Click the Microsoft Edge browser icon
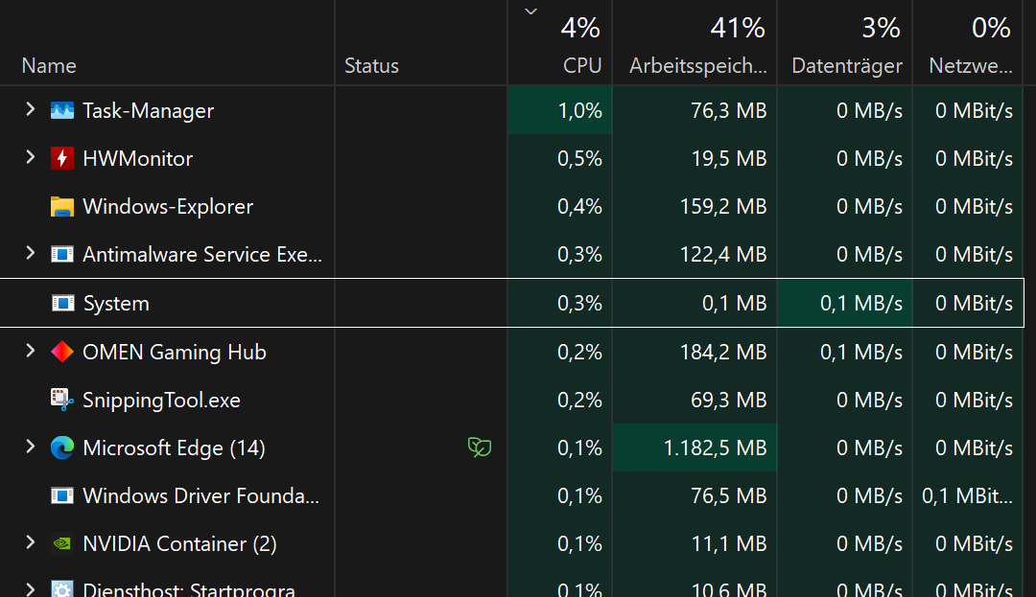Image resolution: width=1036 pixels, height=597 pixels. pos(62,448)
